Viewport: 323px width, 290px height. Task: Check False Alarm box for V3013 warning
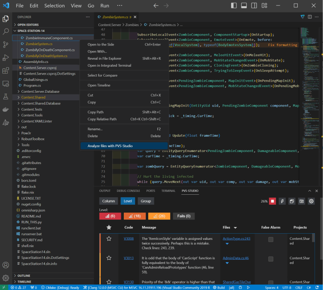click(270, 258)
